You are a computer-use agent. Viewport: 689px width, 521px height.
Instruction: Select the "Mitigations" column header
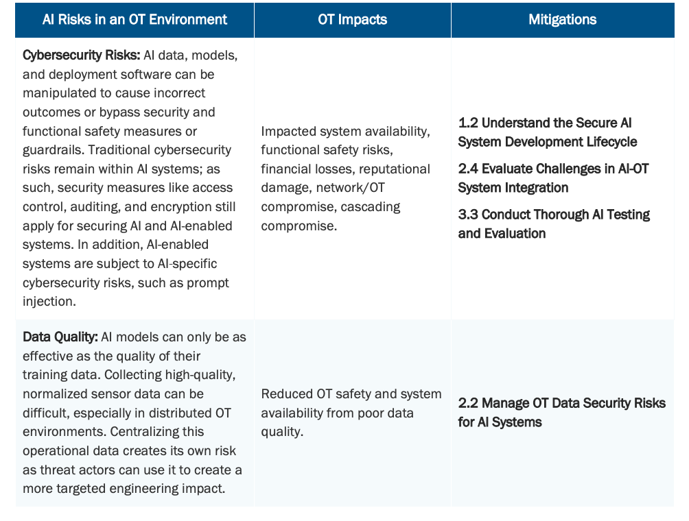(562, 20)
